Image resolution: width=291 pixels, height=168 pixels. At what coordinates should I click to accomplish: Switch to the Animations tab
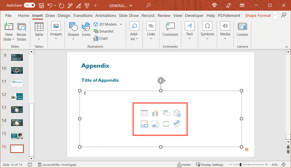click(x=106, y=16)
